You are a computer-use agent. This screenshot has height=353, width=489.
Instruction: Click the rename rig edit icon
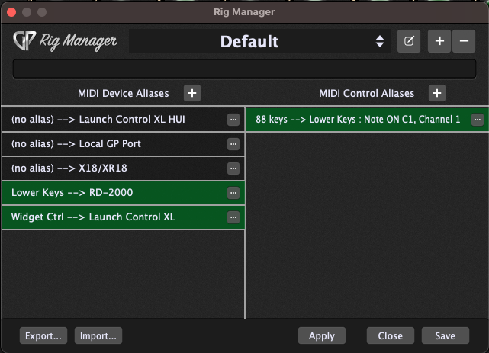tap(409, 41)
